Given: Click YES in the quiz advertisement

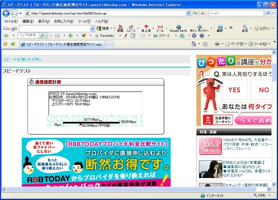Looking at the screenshot, I should point(234,90).
